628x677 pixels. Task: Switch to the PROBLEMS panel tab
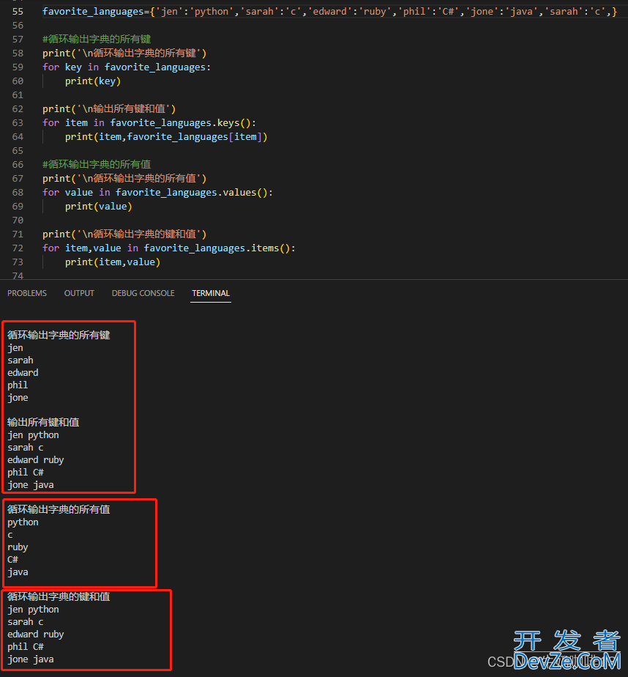(x=27, y=293)
